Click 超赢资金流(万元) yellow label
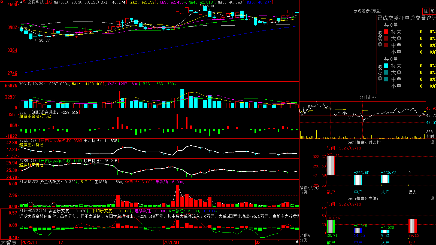 click(x=35, y=116)
